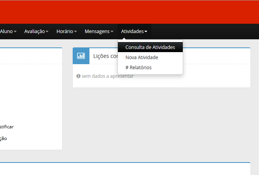Click the dropdown arrow beside Avaliação

coord(47,31)
